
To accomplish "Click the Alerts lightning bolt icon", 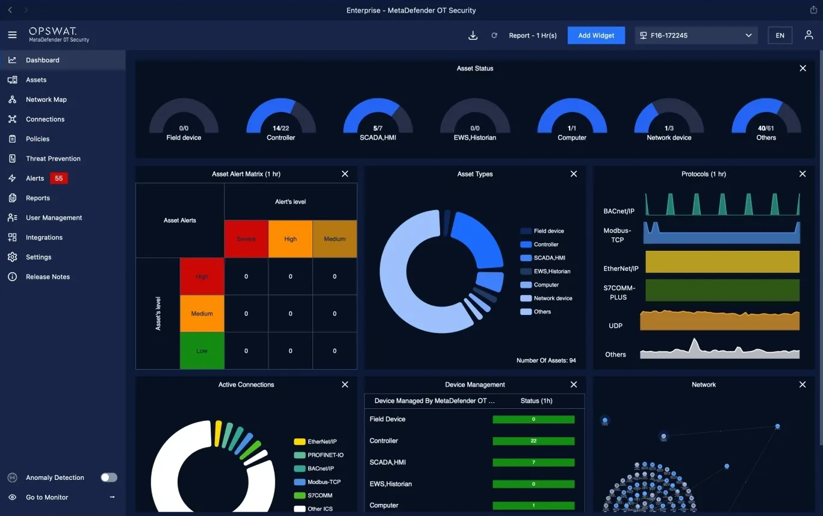I will coord(12,178).
